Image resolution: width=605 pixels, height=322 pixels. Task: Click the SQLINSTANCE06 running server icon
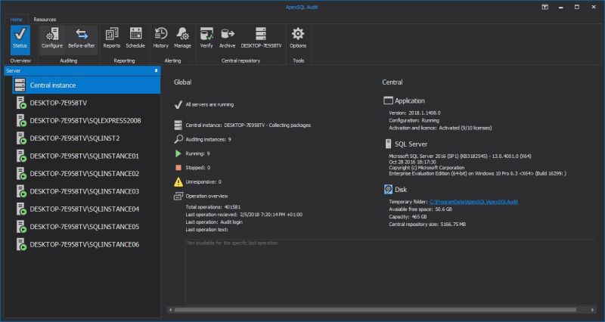(21, 244)
